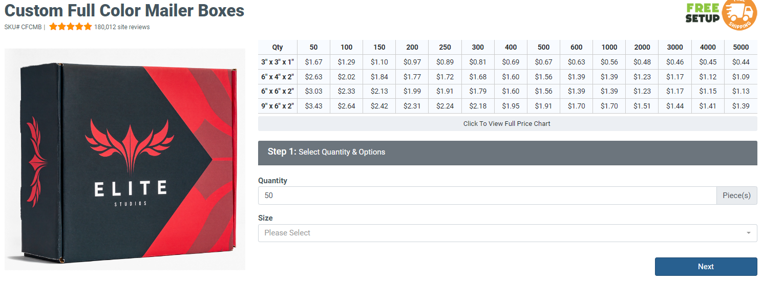762x282 pixels.
Task: Click To View Full Price Chart
Action: coord(507,123)
